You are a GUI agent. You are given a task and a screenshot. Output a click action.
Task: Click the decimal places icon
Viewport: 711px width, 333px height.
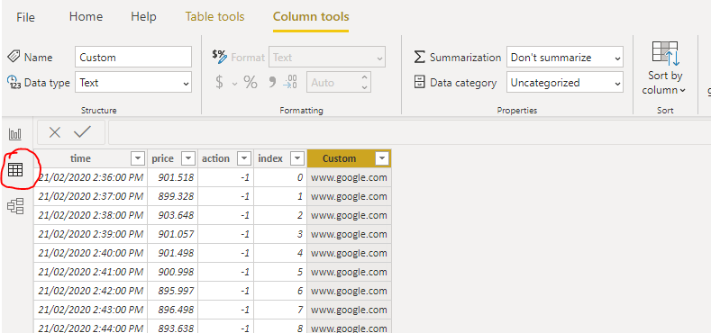point(290,83)
